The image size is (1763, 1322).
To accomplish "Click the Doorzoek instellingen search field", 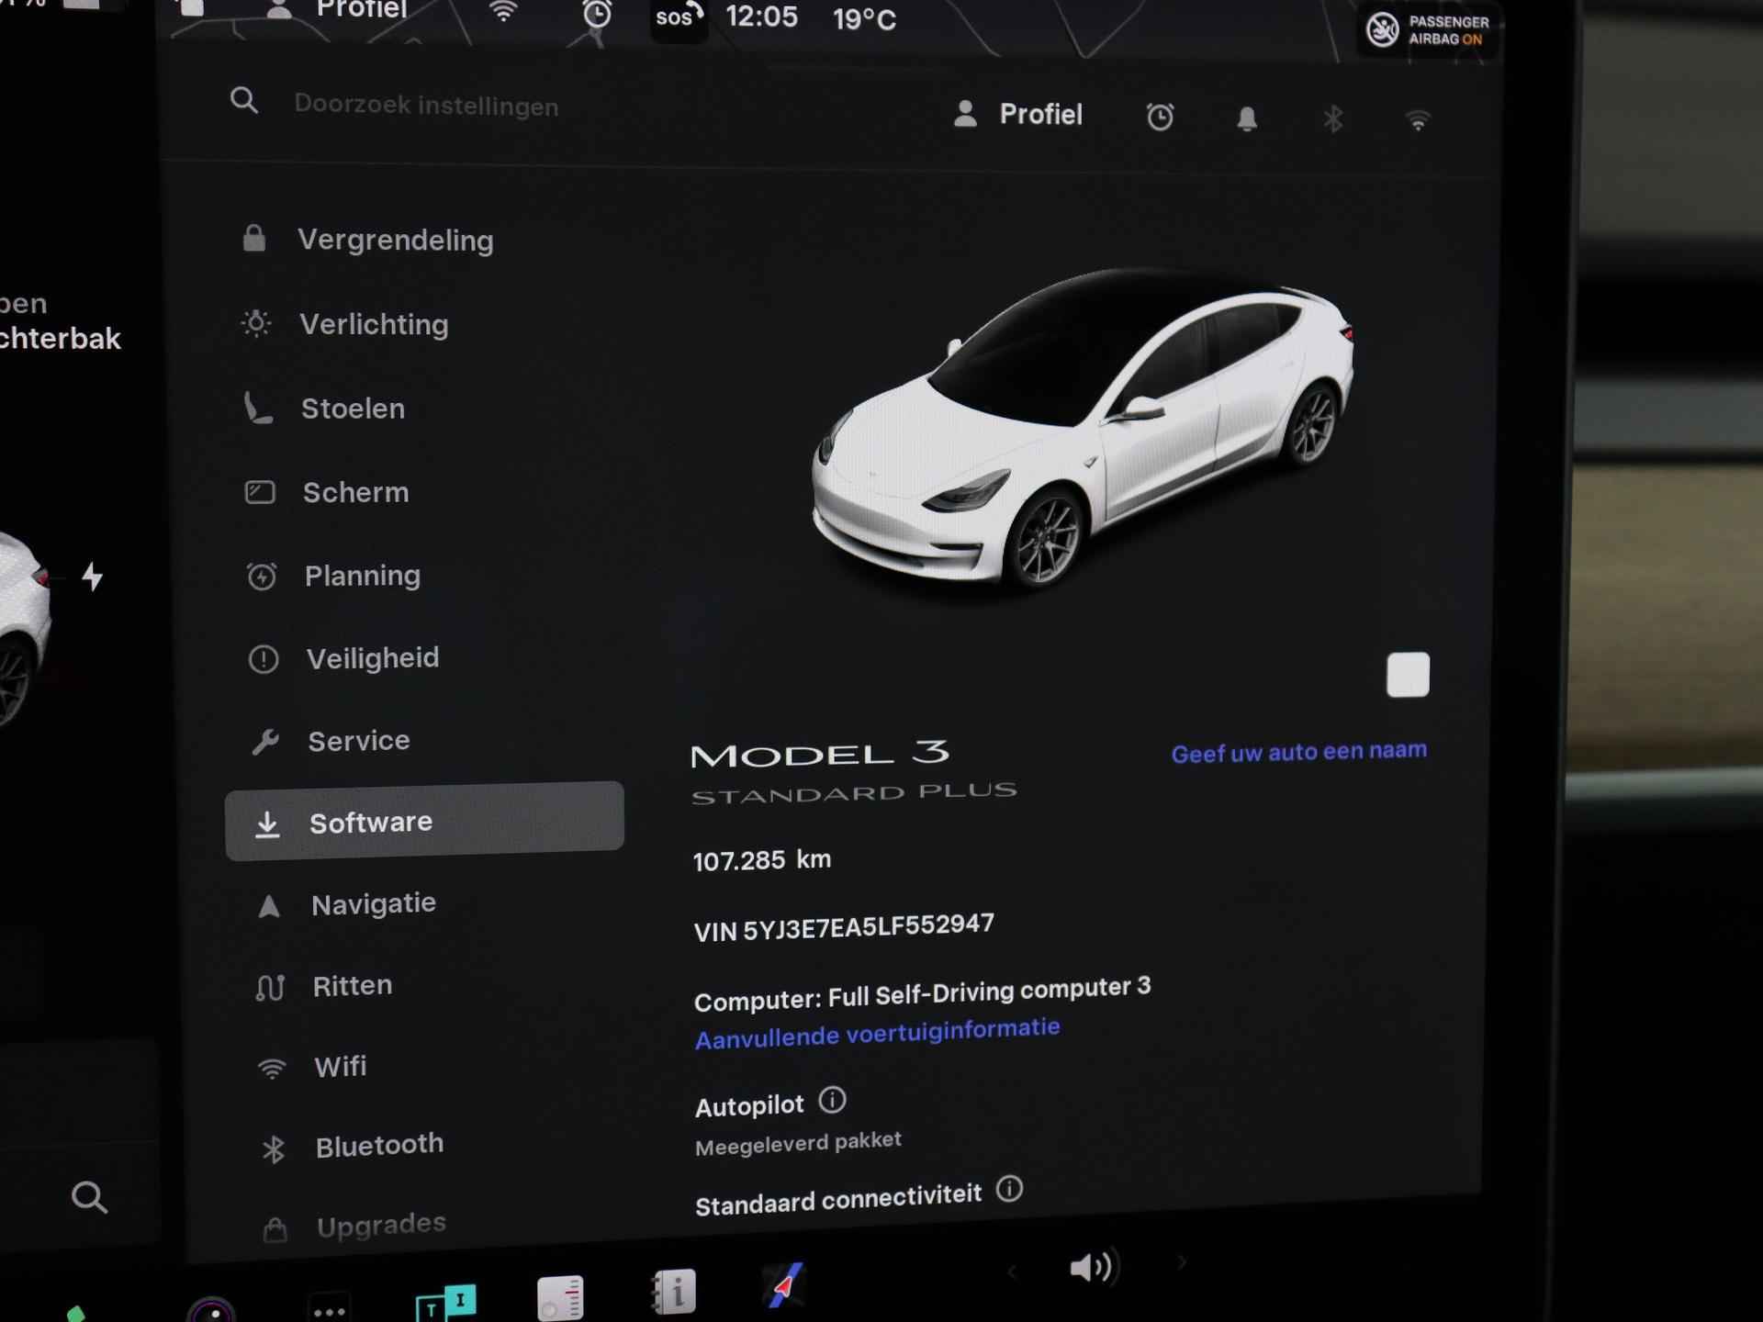I will click(x=426, y=106).
